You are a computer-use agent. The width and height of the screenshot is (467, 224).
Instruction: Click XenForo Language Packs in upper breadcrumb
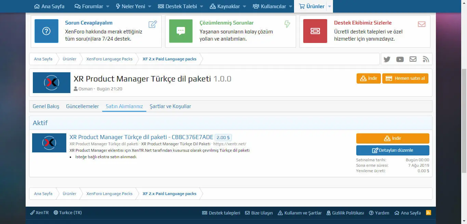click(109, 59)
